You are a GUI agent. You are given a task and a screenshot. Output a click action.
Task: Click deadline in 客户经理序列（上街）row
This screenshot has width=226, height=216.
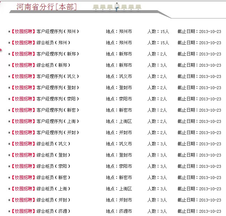pos(199,121)
